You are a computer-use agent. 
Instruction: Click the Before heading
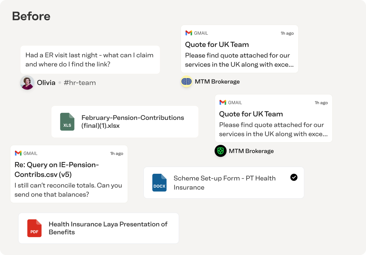pos(31,16)
